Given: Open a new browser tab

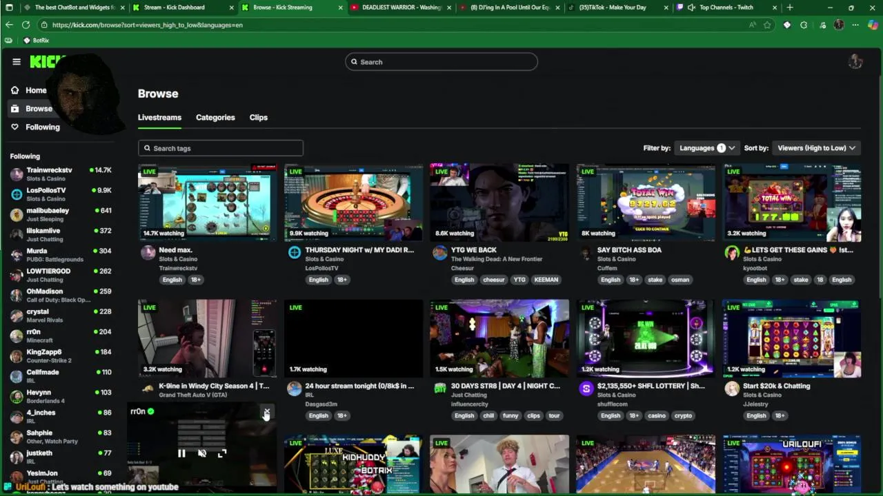Looking at the screenshot, I should click(x=790, y=8).
